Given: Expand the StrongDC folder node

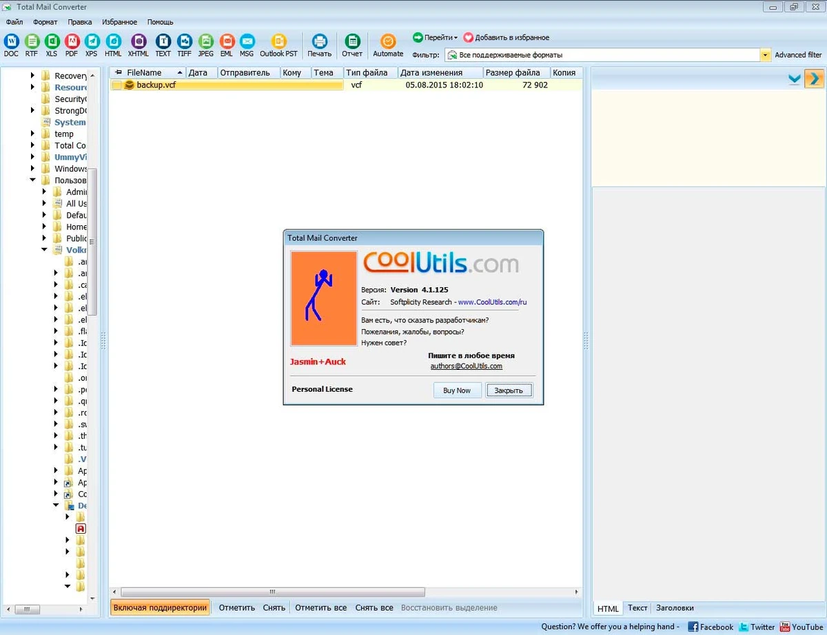Looking at the screenshot, I should (x=32, y=110).
